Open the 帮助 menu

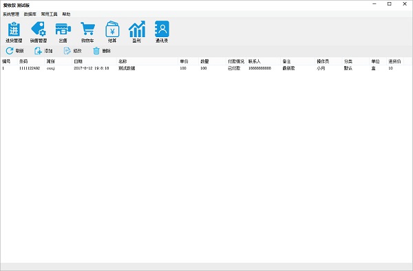coord(66,14)
